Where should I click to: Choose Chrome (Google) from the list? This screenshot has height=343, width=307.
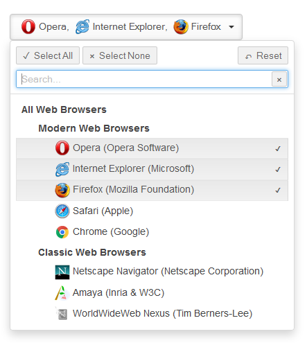click(x=152, y=231)
